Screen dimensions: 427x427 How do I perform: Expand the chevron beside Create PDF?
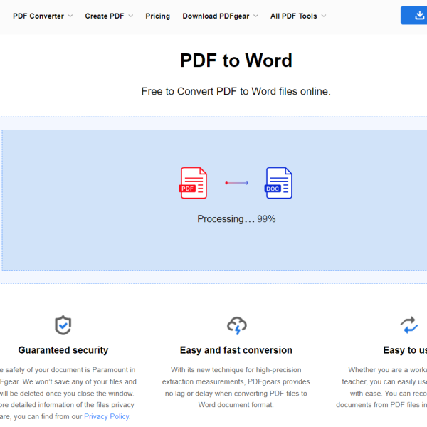[131, 16]
